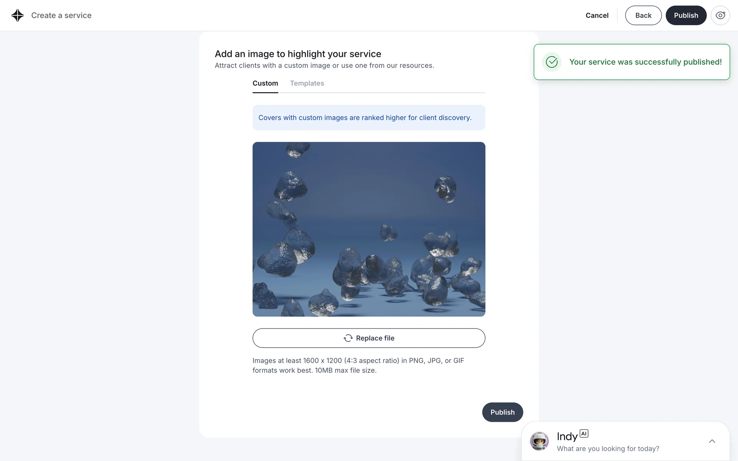The height and width of the screenshot is (461, 738).
Task: Click the successfully published toast message
Action: pos(645,62)
